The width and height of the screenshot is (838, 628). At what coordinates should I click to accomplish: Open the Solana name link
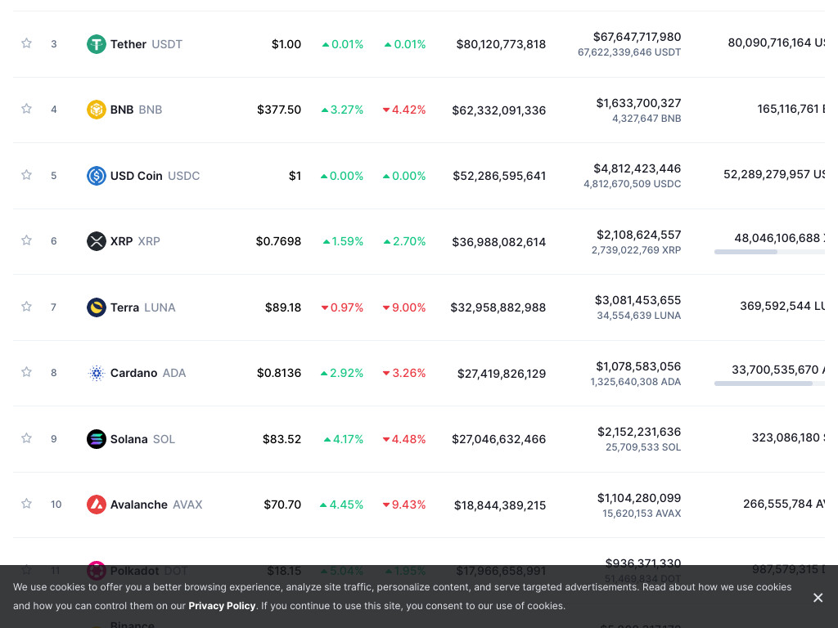pyautogui.click(x=128, y=439)
